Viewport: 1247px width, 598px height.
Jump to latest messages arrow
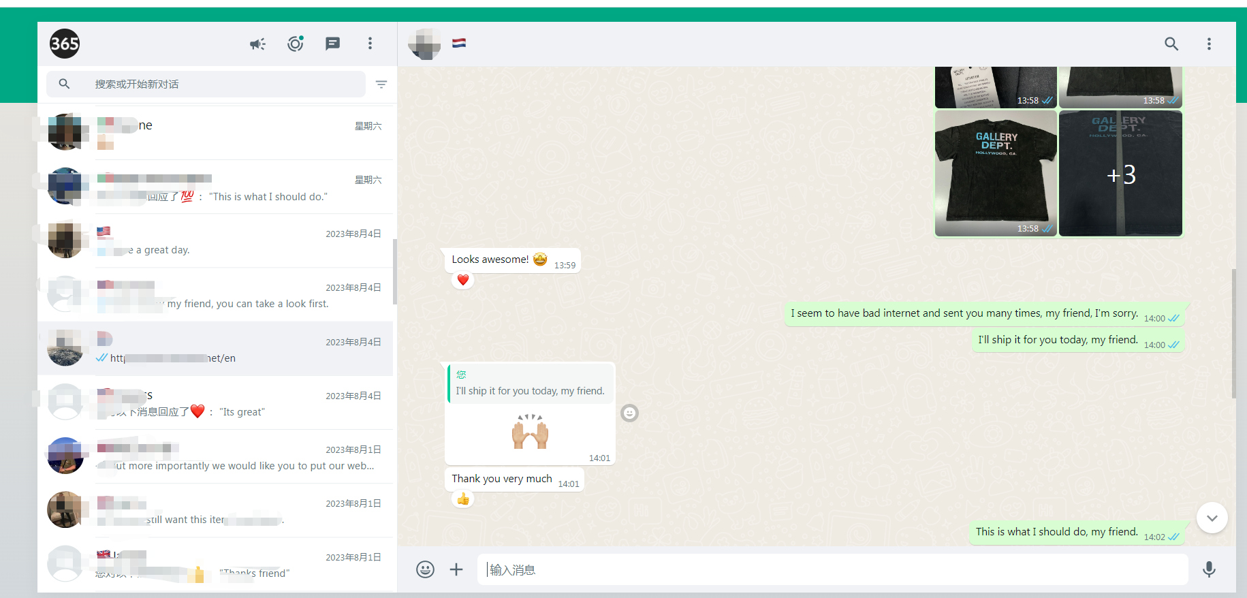tap(1212, 518)
